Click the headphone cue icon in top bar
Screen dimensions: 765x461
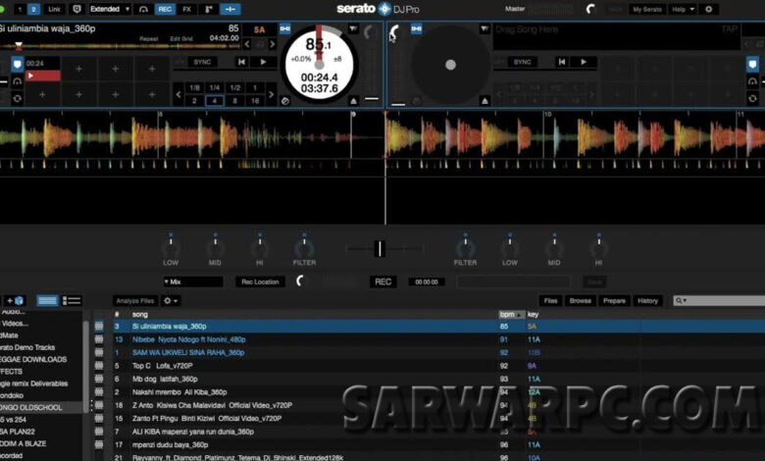pos(143,9)
